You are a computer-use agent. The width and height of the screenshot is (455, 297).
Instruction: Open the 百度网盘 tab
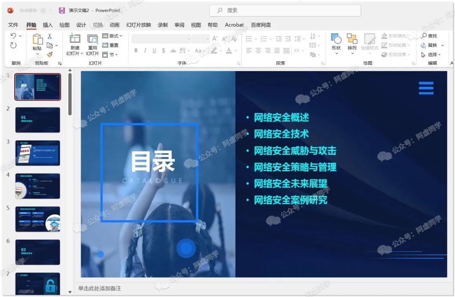click(261, 25)
